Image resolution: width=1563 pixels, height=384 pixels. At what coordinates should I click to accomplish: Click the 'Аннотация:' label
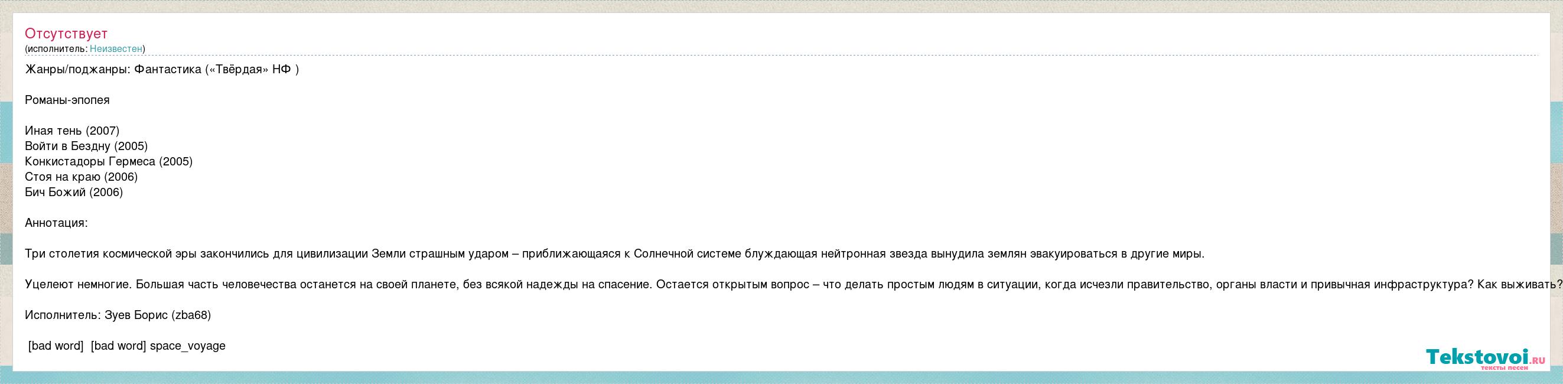coord(57,223)
